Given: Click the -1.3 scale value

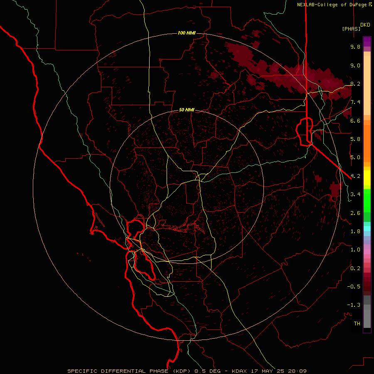Looking at the screenshot, I should click(x=354, y=305).
